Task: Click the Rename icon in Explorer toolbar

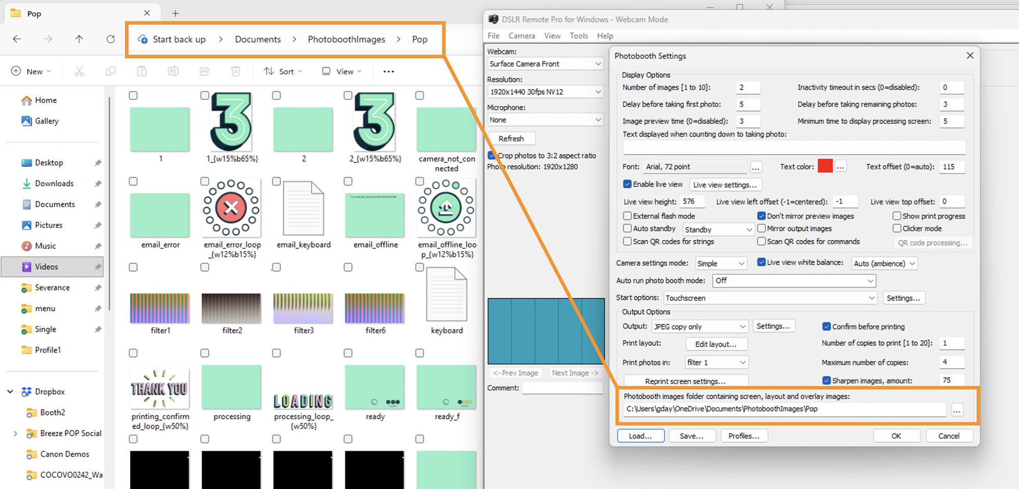Action: pos(173,71)
